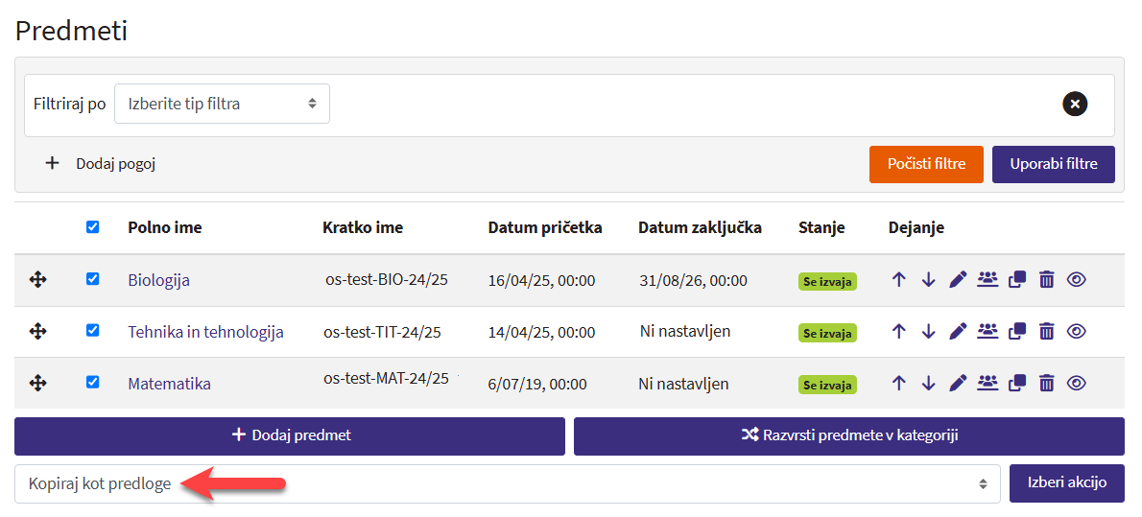Click 'Razvrsti predmete v kategoriji' button
The height and width of the screenshot is (517, 1142).
848,435
